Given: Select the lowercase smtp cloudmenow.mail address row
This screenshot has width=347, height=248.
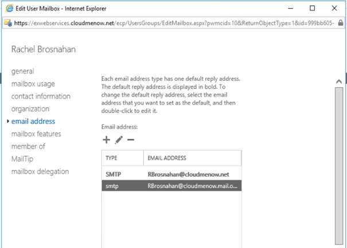Looking at the screenshot, I should tap(171, 185).
